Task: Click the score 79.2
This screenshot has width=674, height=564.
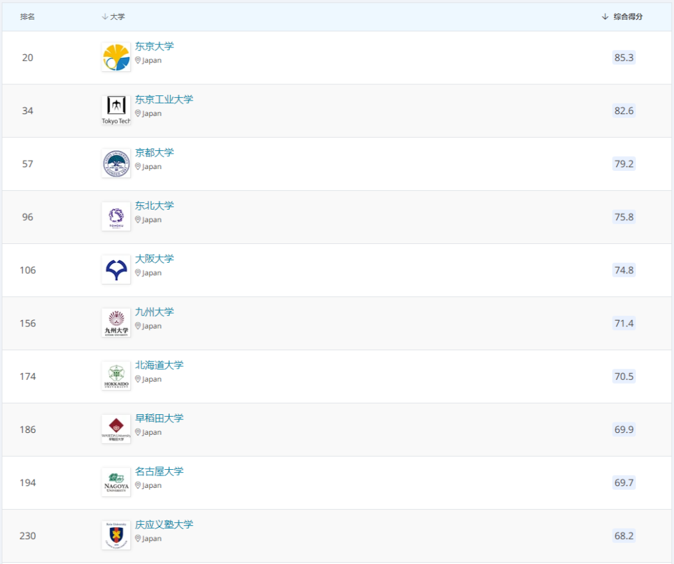Action: point(623,164)
